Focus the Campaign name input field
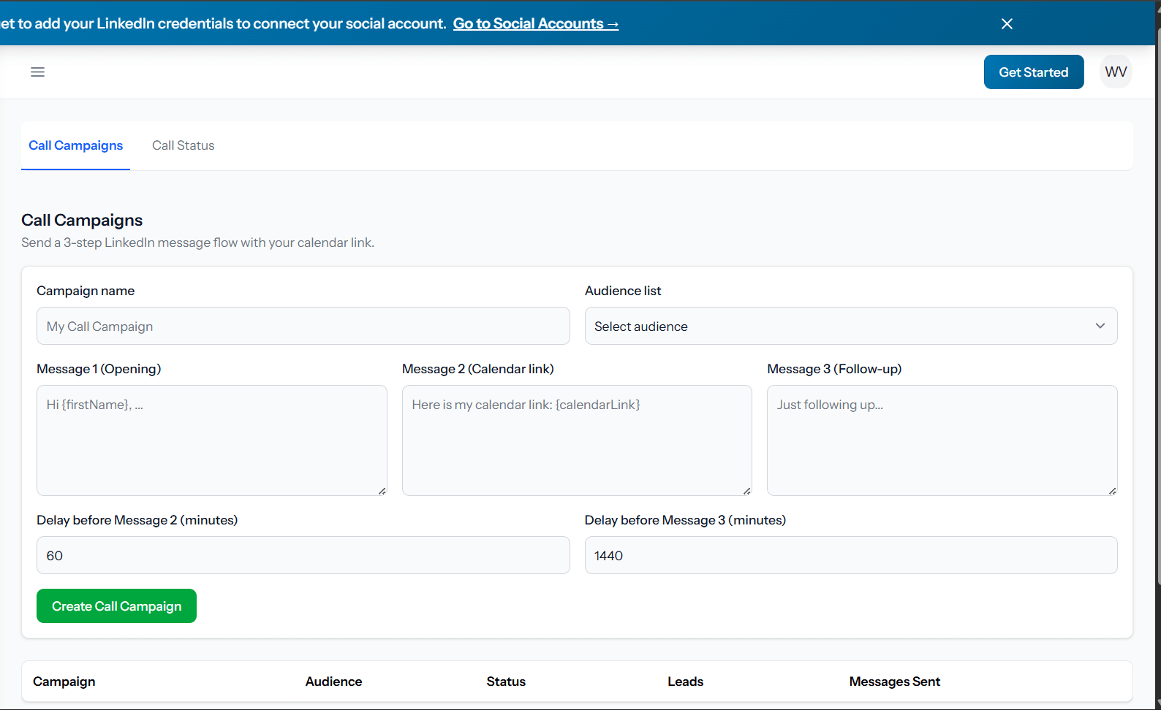This screenshot has height=710, width=1161. click(x=303, y=326)
